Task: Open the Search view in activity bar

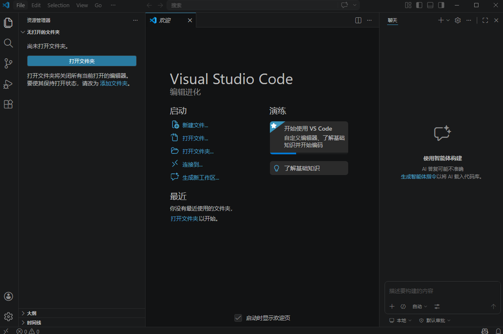Action: (x=8, y=43)
